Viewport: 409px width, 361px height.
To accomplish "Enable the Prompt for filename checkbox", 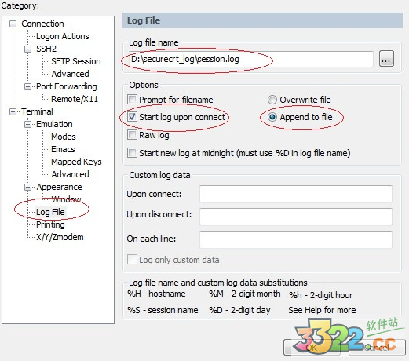I will 132,100.
